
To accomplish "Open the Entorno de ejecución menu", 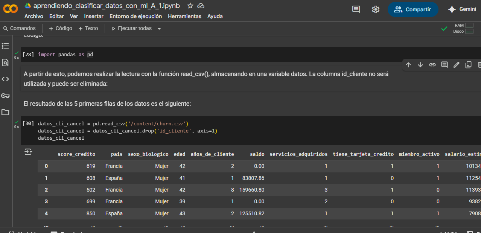I will [x=135, y=16].
